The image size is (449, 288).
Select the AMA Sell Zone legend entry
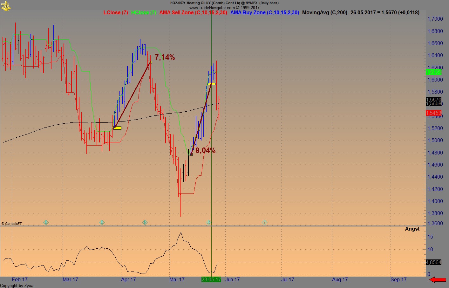tap(193, 12)
